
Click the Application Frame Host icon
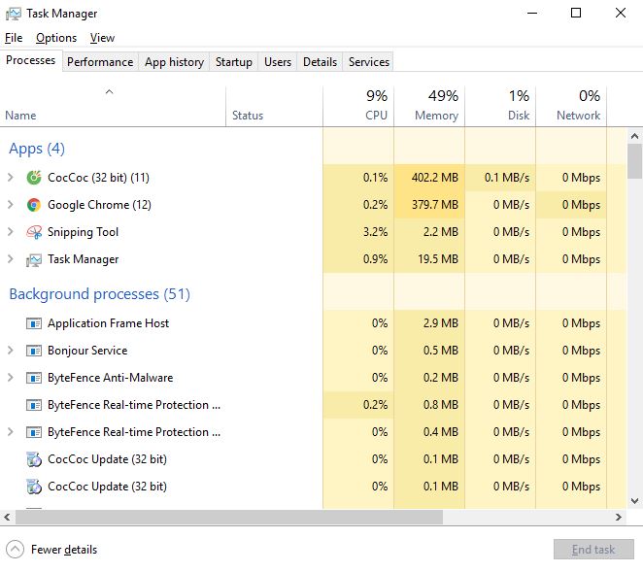tap(33, 323)
